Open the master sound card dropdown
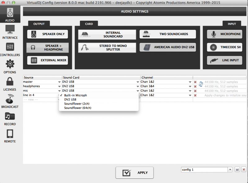This screenshot has width=248, height=183. pos(138,82)
